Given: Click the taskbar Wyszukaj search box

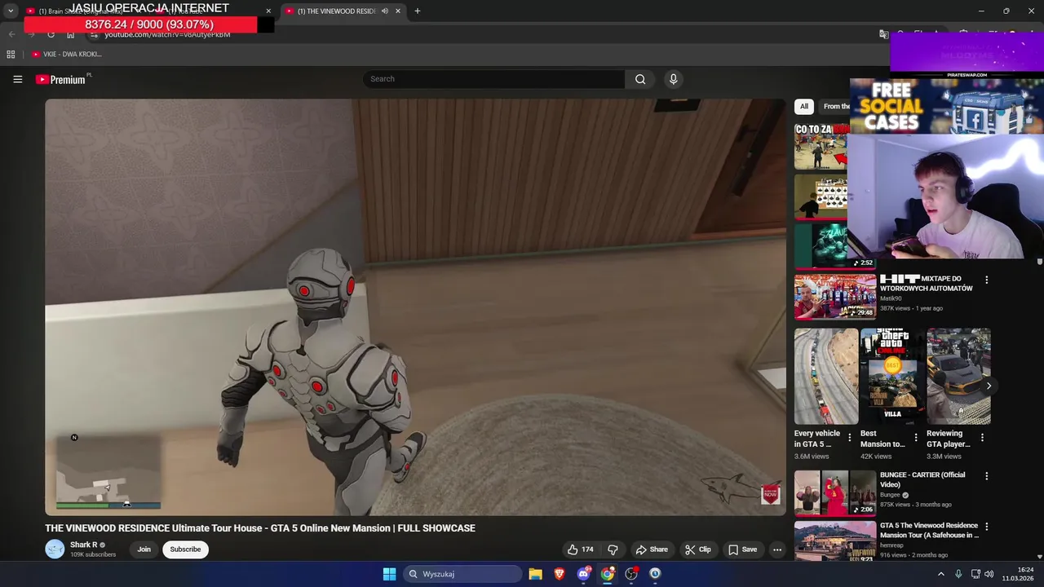Looking at the screenshot, I should (x=462, y=574).
